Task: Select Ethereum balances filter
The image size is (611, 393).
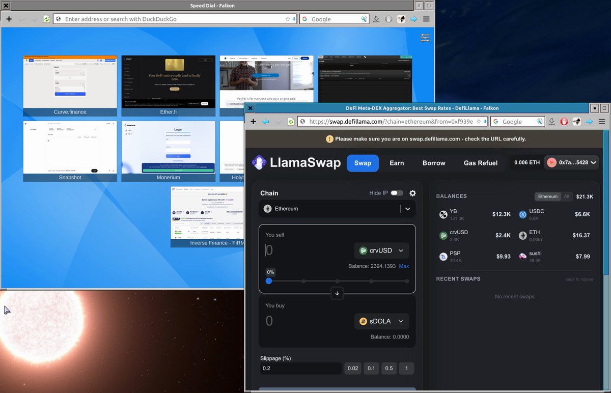Action: pos(548,196)
